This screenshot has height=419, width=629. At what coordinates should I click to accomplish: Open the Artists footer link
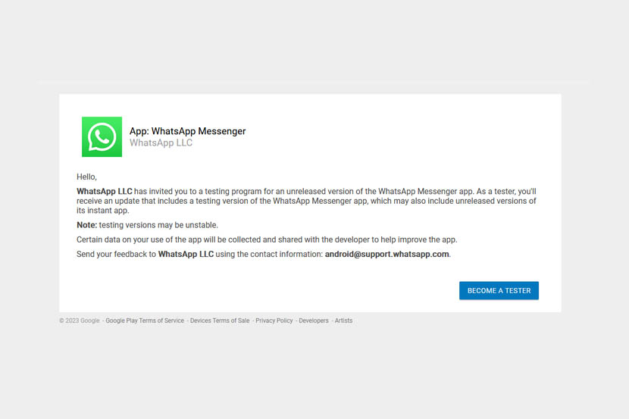[x=344, y=321]
